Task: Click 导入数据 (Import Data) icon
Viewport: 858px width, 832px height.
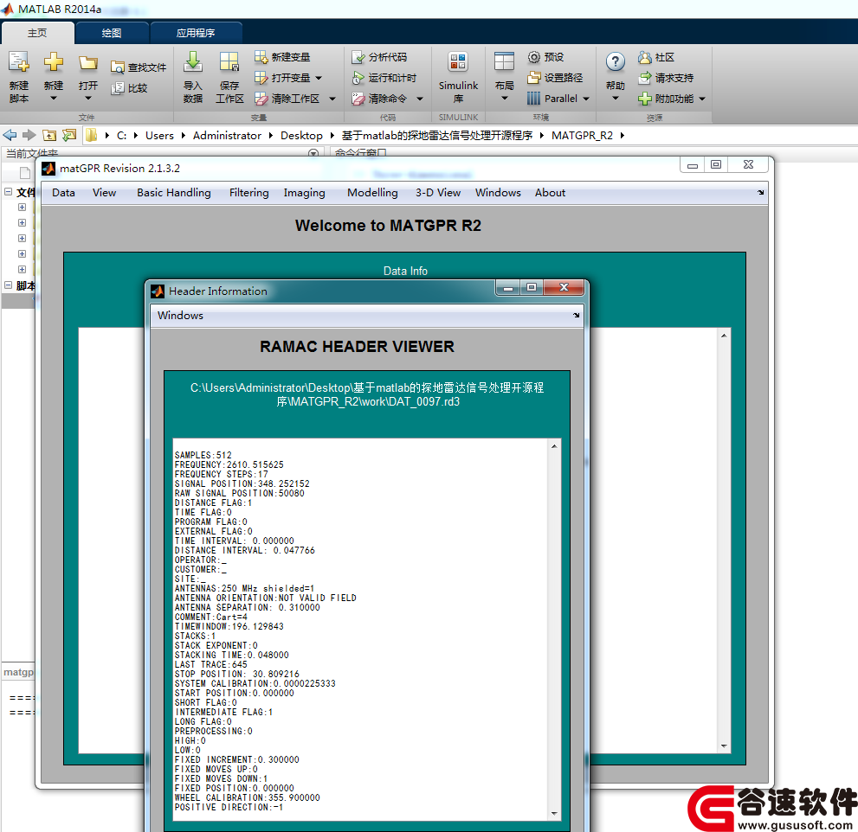Action: coord(192,62)
